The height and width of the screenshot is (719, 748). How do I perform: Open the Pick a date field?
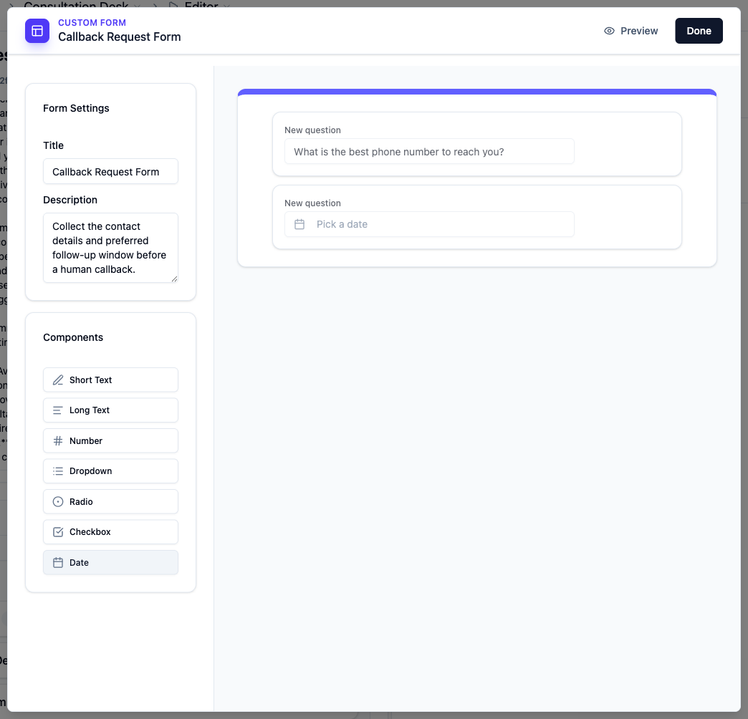click(429, 224)
